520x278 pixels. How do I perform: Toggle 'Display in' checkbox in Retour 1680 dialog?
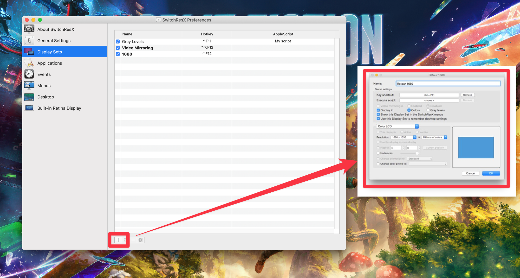coord(378,110)
